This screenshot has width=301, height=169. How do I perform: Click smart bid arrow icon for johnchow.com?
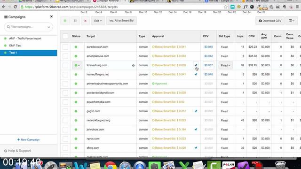click(x=196, y=130)
